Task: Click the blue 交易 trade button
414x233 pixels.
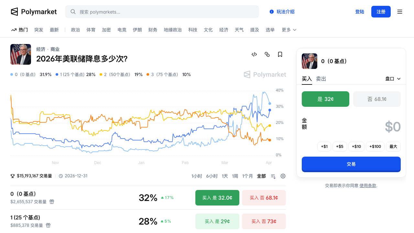Action: point(351,164)
